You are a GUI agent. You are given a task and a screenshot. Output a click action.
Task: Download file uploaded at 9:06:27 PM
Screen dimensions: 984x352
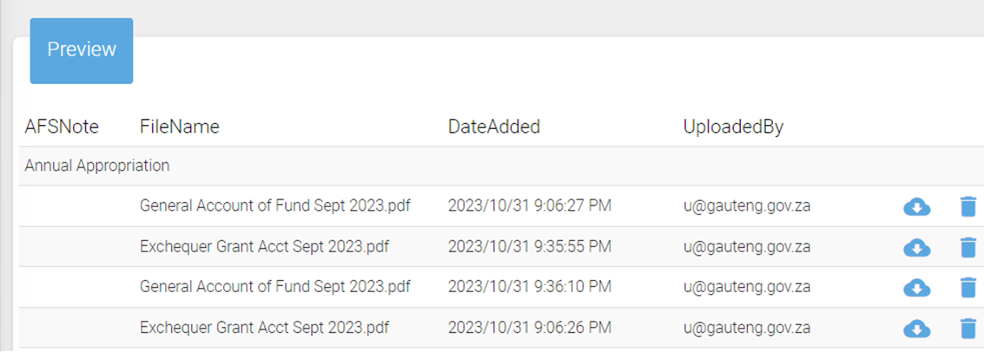917,206
